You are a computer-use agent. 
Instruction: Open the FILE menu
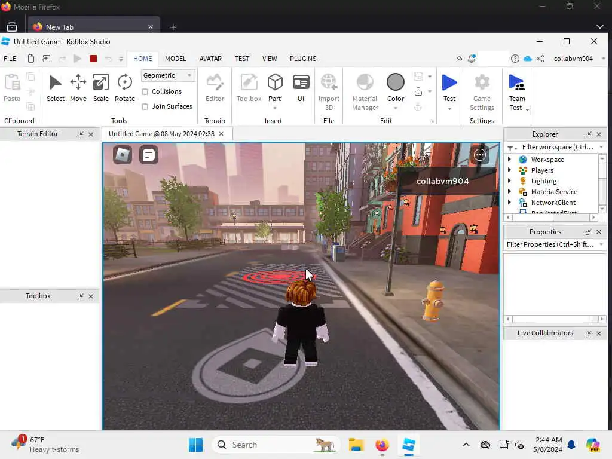click(10, 59)
